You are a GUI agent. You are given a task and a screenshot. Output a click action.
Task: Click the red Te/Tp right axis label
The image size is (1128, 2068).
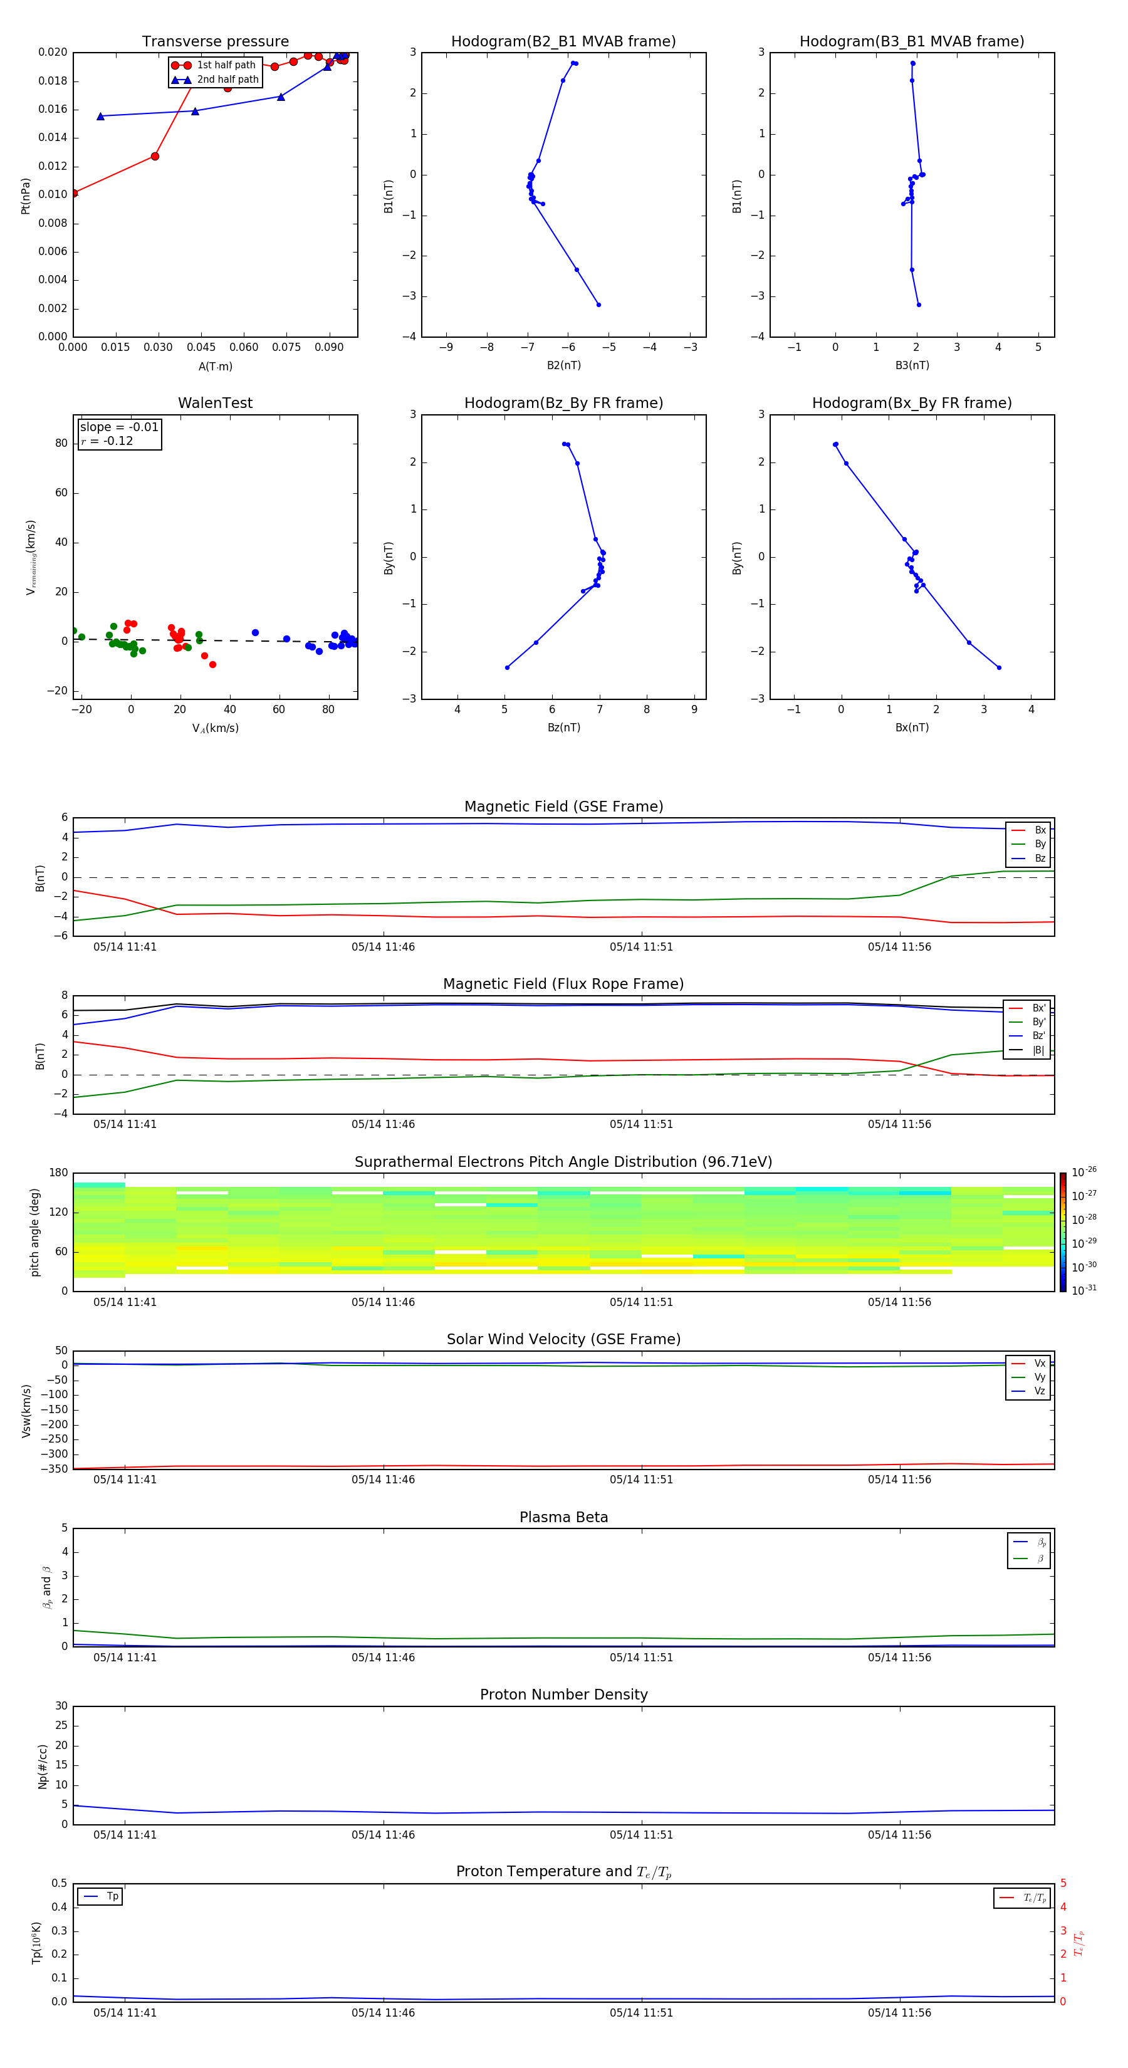click(x=1079, y=1943)
